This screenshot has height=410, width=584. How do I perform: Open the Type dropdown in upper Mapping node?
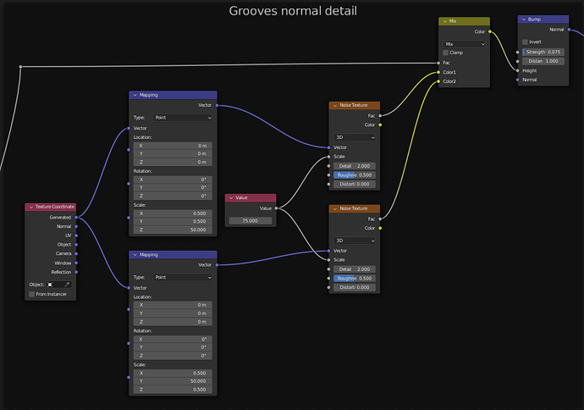(183, 118)
